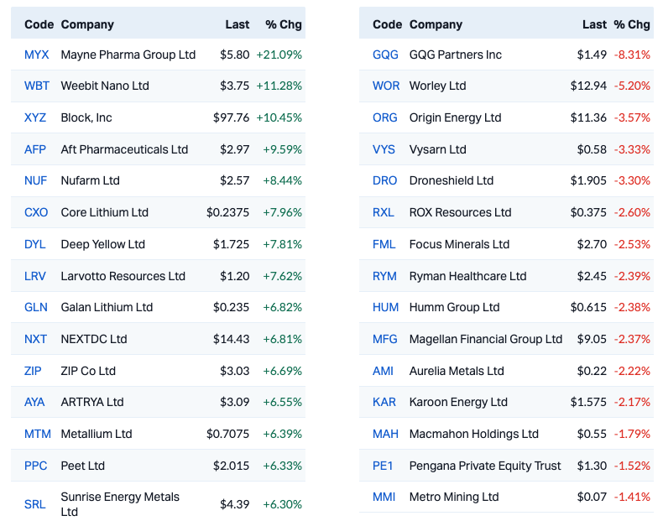The image size is (663, 521).
Task: Click the Deep Yellow Ltd name
Action: 102,244
